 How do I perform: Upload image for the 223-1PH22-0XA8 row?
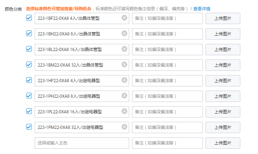pos(223,96)
